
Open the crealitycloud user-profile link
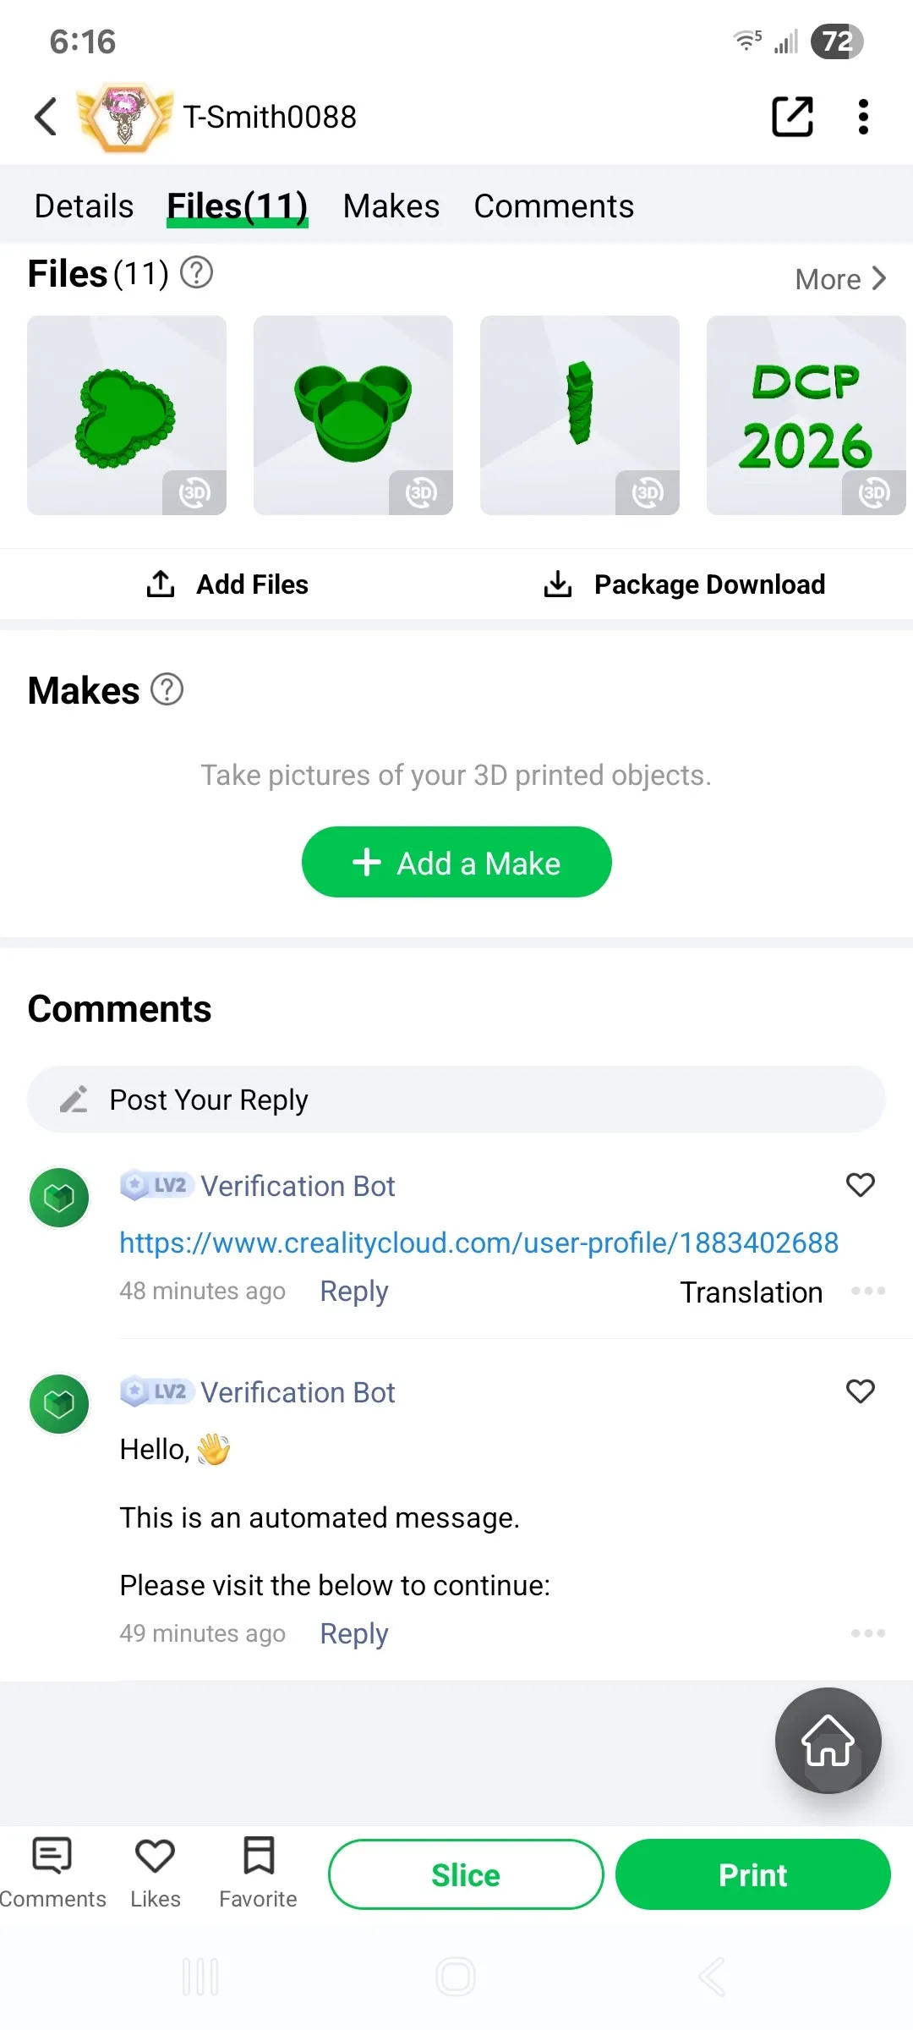point(478,1243)
